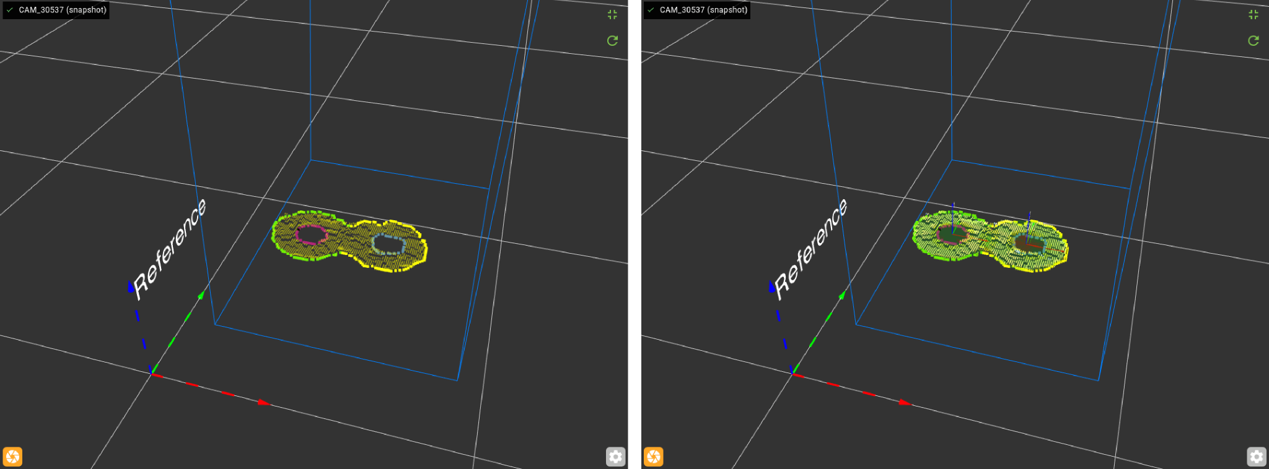
Task: Exit fullscreen using right viewer's collapse icon
Action: tap(1253, 15)
